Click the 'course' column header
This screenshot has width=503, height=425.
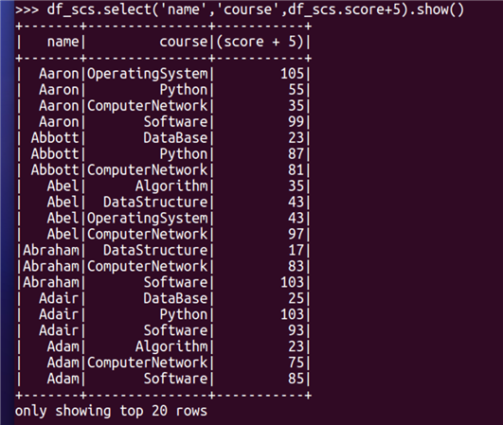tap(184, 42)
